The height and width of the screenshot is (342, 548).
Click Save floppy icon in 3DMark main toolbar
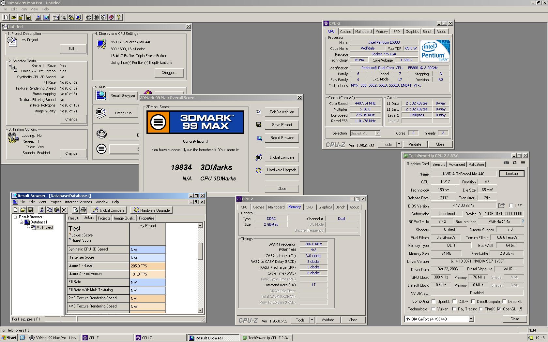coord(28,17)
